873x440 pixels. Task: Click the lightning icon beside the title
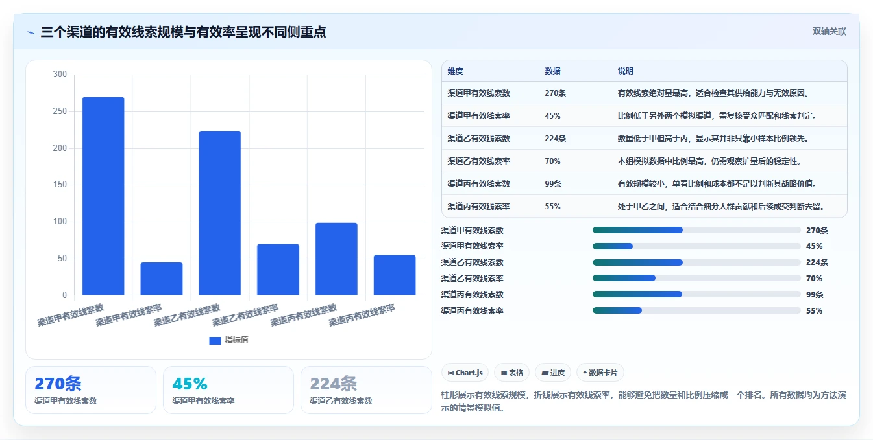(31, 32)
